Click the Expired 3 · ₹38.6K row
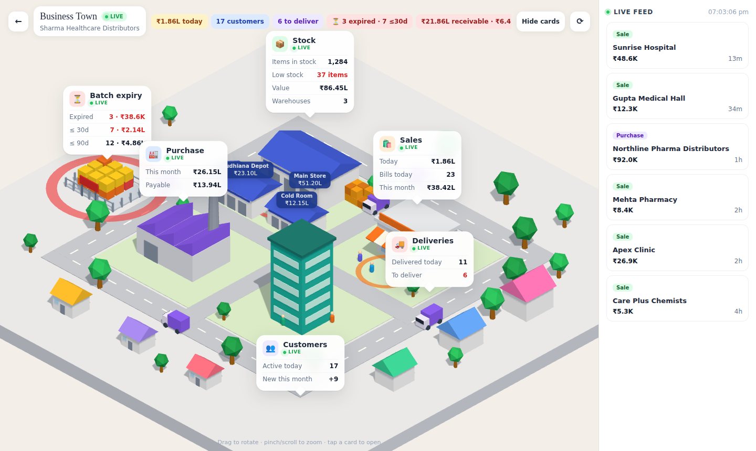This screenshot has width=756, height=451. [x=107, y=117]
